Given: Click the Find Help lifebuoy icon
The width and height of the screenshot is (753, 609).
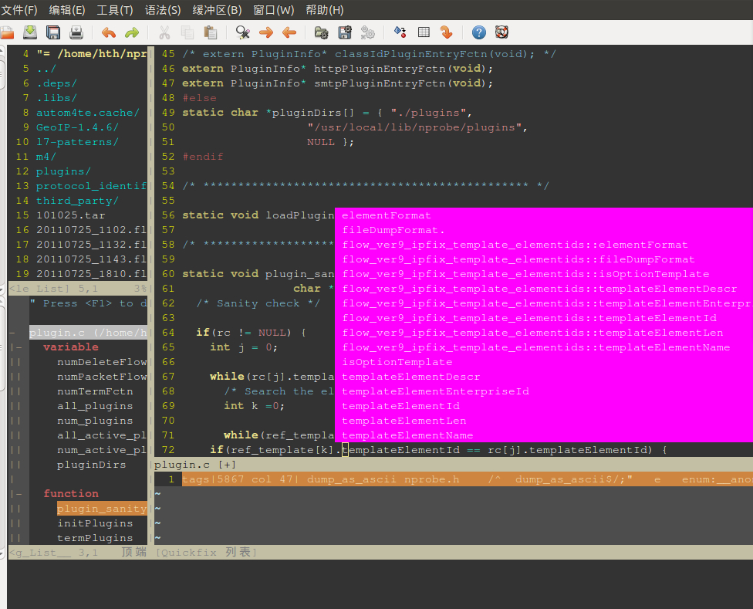Looking at the screenshot, I should point(501,32).
